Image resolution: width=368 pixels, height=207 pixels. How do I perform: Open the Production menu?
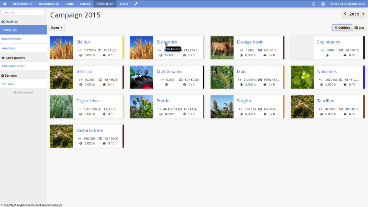point(105,4)
